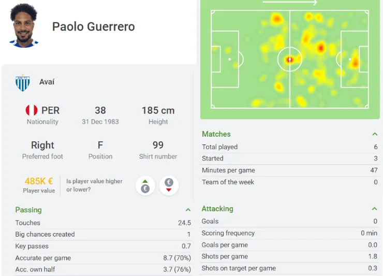Click the 485K € player value

click(x=39, y=181)
